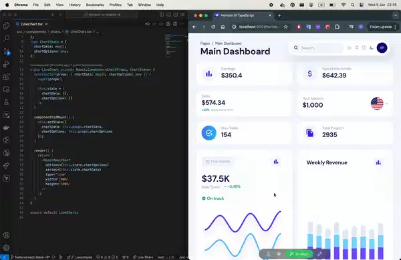Click the split editor icon in editor toolbar

point(175,24)
